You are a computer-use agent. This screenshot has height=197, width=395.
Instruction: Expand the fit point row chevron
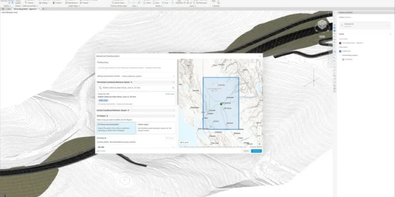173,147
